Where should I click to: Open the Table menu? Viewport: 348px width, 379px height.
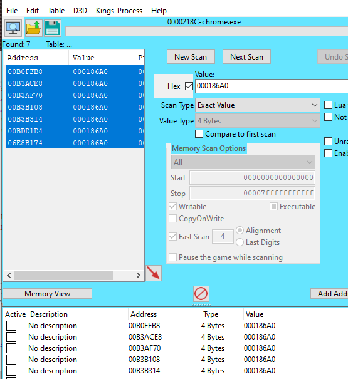click(x=56, y=11)
